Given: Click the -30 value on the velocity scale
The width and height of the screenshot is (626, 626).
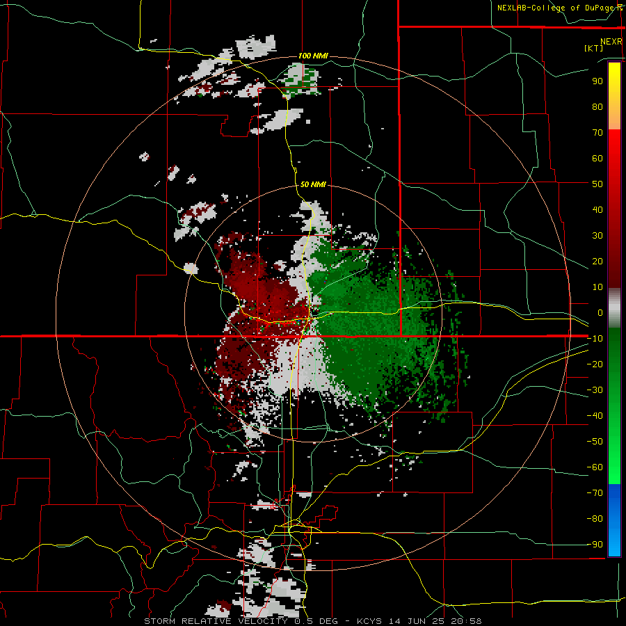Looking at the screenshot, I should [595, 390].
